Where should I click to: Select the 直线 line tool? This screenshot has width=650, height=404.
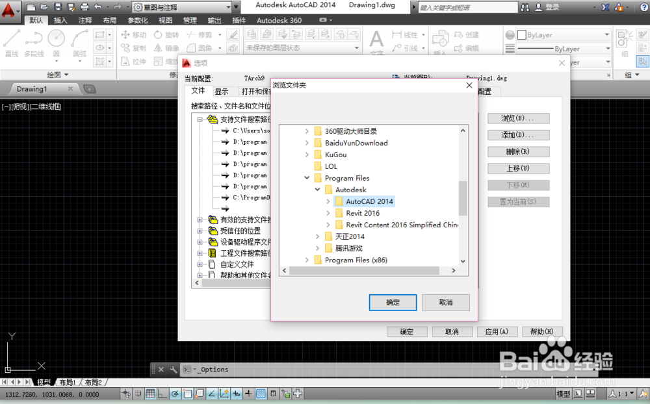pos(12,43)
